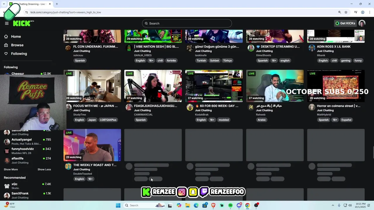The image size is (374, 210).
Task: Open the weather widget
Action: pos(10,205)
